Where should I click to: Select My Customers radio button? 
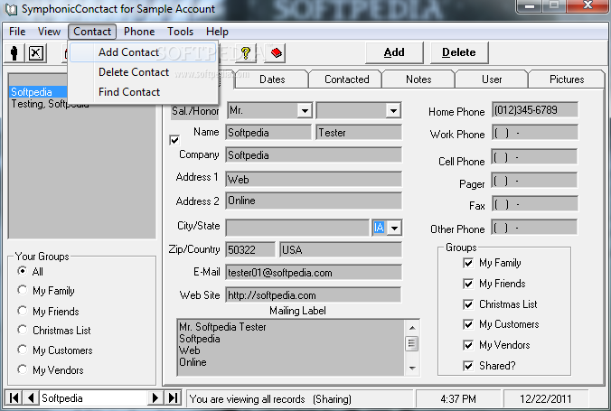pos(23,350)
